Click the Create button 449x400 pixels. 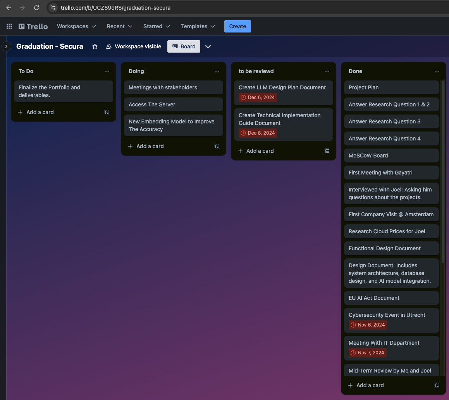pos(237,26)
